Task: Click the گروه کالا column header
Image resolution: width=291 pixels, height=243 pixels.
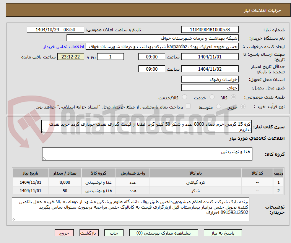Action: [99, 173]
